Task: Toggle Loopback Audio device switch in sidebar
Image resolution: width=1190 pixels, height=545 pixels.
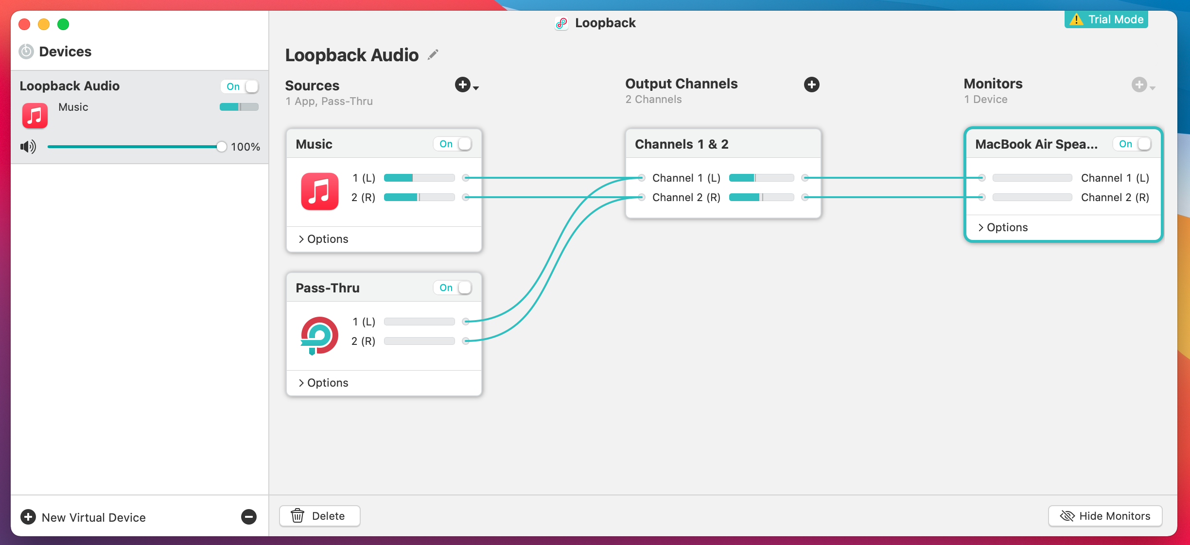Action: pos(239,86)
